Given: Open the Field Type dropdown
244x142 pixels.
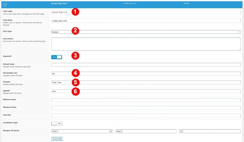Looking at the screenshot, I should pyautogui.click(x=146, y=32).
